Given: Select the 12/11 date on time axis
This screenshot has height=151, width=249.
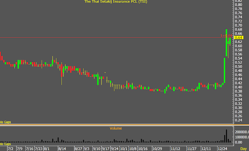Looking at the screenshot, I should tap(206, 149).
